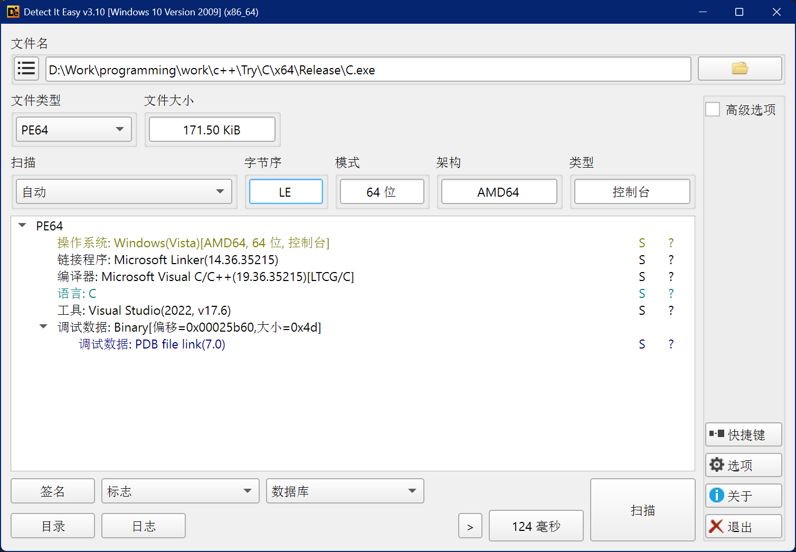Click the 扫描 scan button

[x=643, y=510]
